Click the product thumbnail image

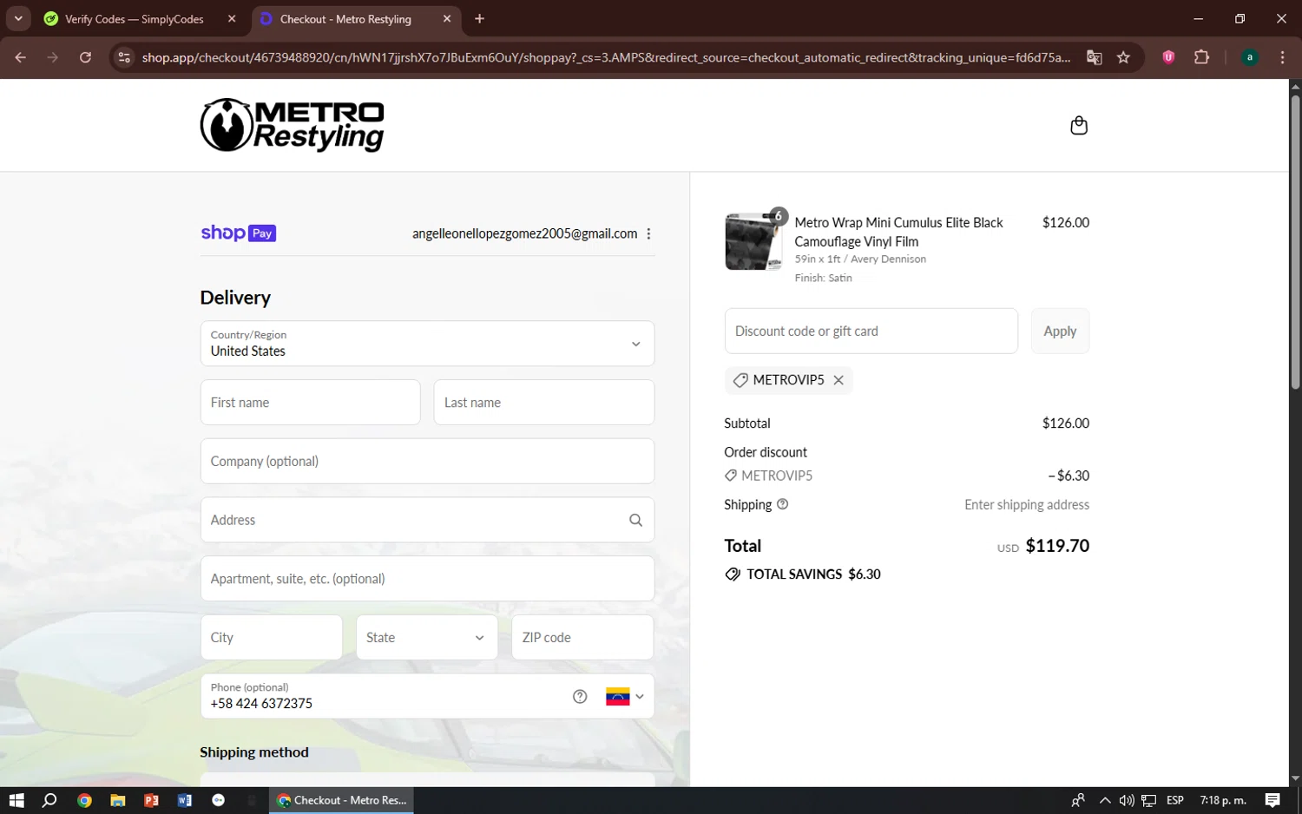click(753, 241)
